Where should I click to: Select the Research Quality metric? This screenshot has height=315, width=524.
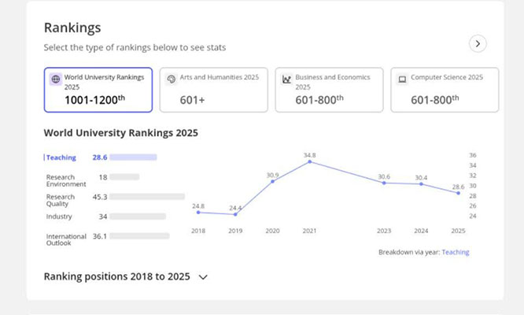click(61, 200)
